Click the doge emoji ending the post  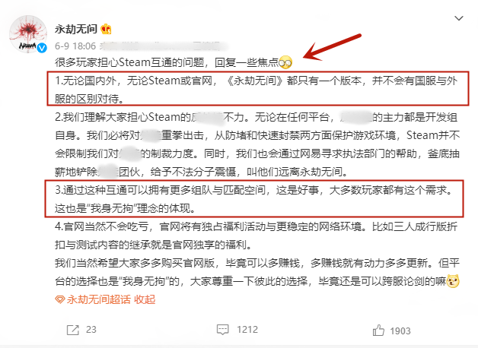pyautogui.click(x=453, y=281)
